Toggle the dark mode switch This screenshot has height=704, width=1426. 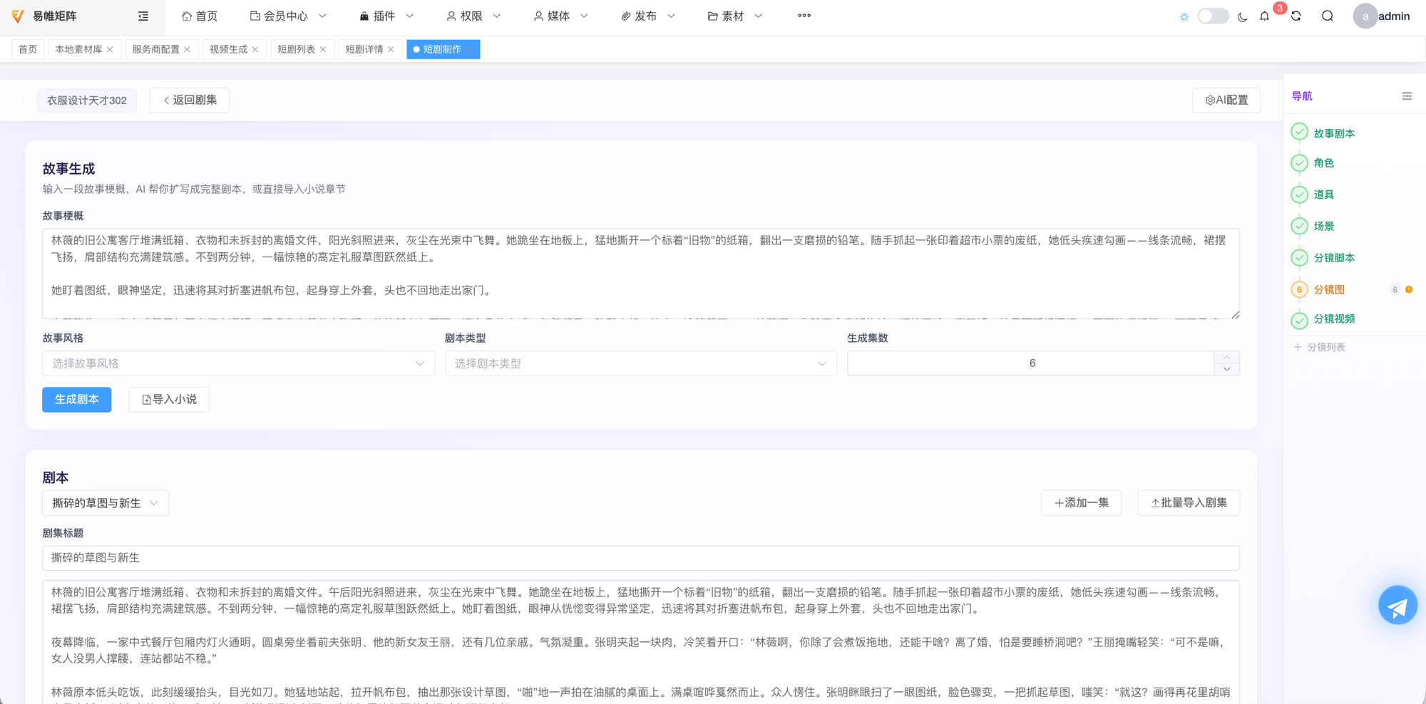tap(1213, 16)
